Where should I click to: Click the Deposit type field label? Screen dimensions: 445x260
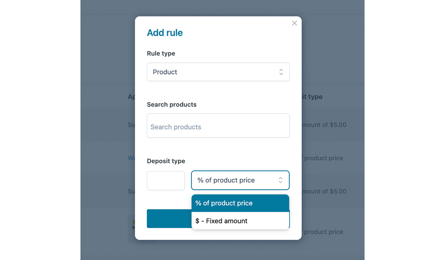pyautogui.click(x=166, y=161)
